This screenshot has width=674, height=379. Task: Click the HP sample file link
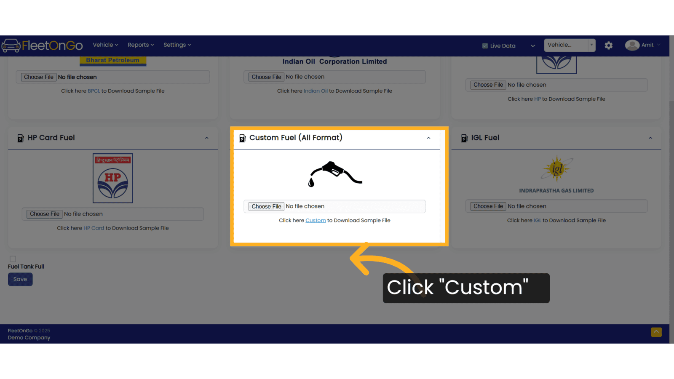click(538, 99)
